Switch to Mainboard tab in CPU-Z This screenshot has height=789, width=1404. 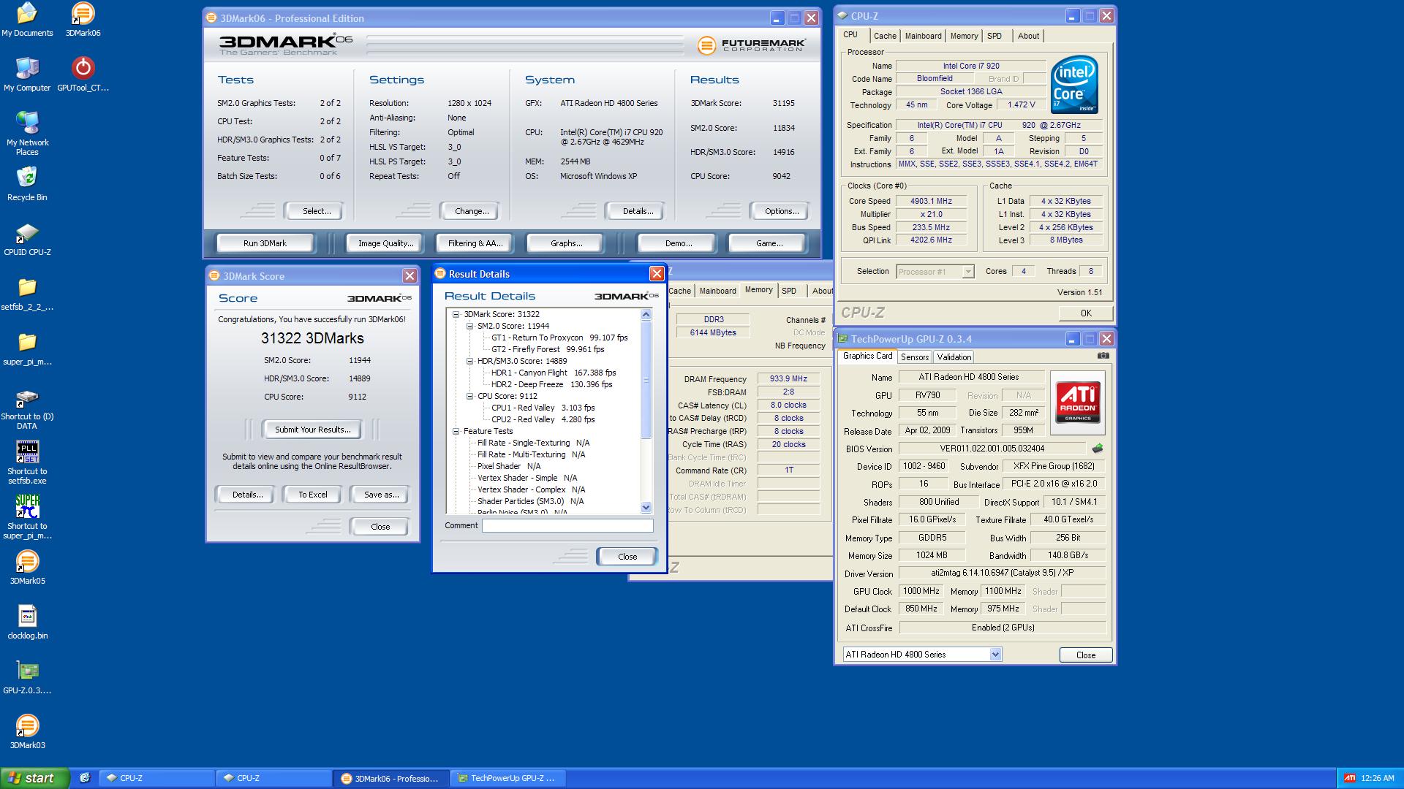tap(923, 36)
